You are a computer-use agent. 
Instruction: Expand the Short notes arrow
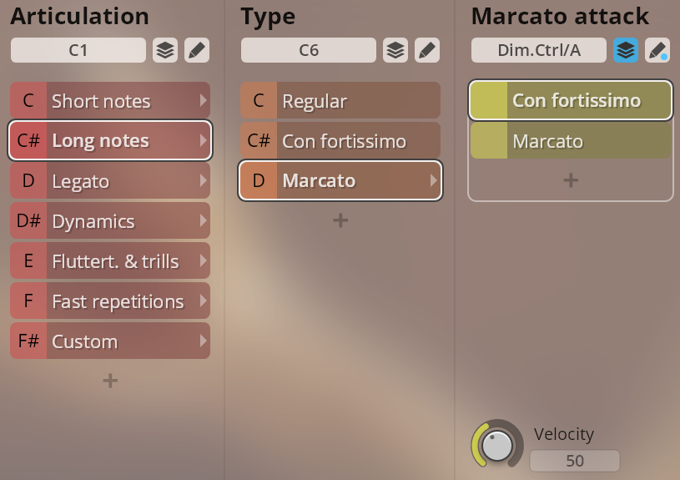[203, 101]
